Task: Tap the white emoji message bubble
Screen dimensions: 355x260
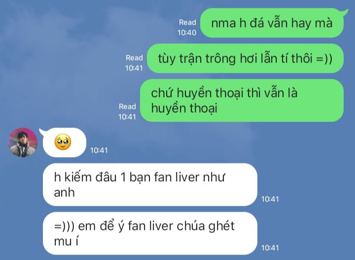Action: [x=65, y=142]
